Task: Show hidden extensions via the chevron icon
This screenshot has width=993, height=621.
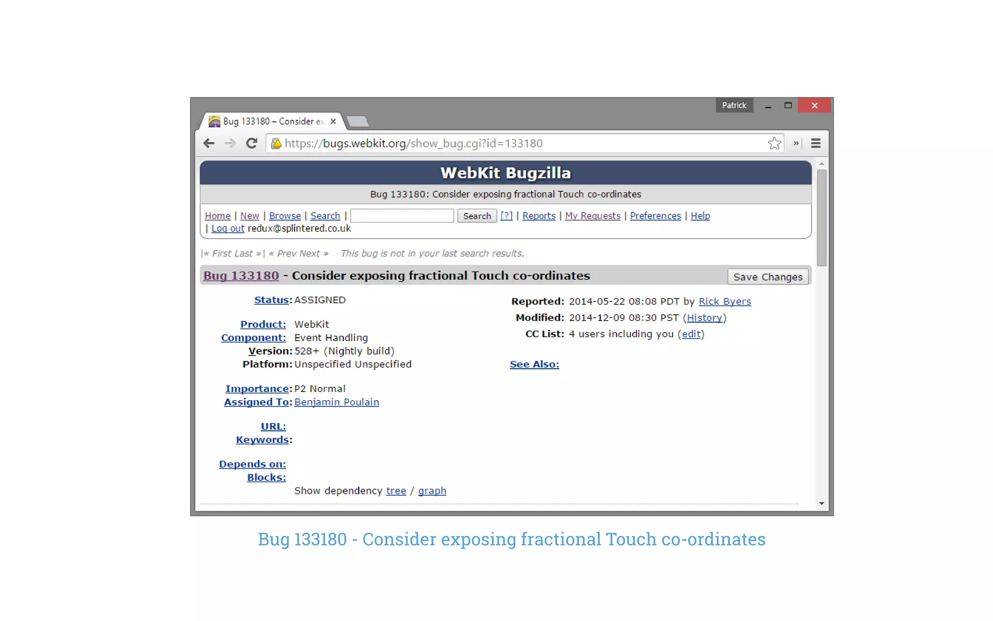Action: click(x=796, y=143)
